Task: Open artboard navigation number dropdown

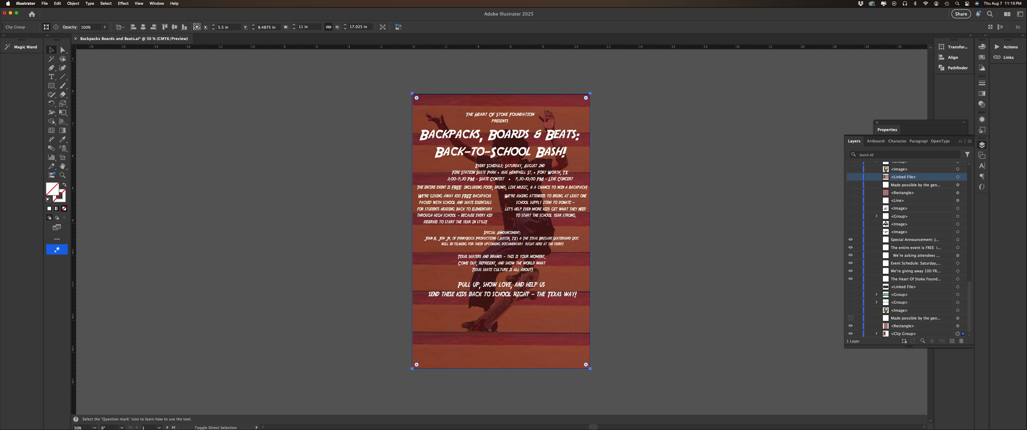Action: tap(159, 428)
